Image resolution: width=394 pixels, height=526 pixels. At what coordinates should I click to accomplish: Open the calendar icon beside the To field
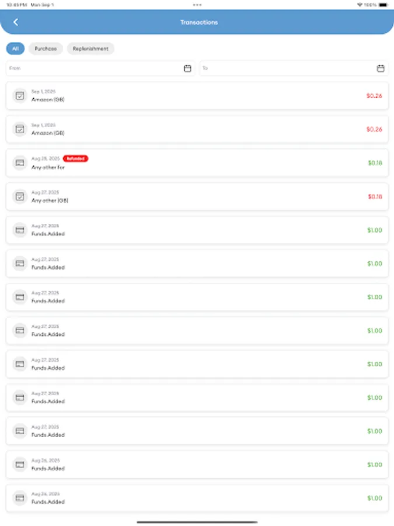tap(381, 68)
